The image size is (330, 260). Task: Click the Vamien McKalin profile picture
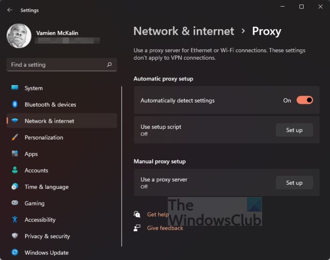(19, 36)
